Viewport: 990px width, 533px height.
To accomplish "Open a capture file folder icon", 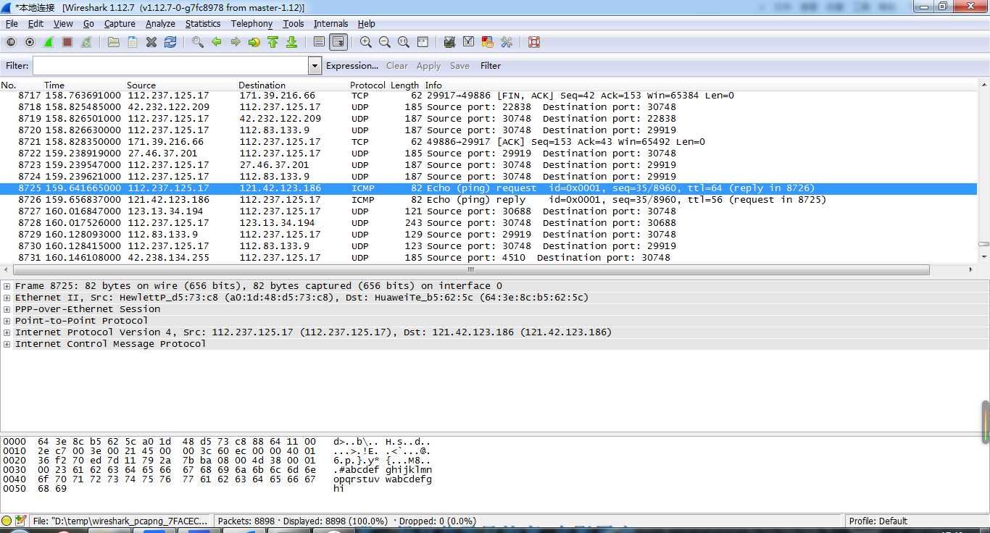I will pyautogui.click(x=114, y=42).
